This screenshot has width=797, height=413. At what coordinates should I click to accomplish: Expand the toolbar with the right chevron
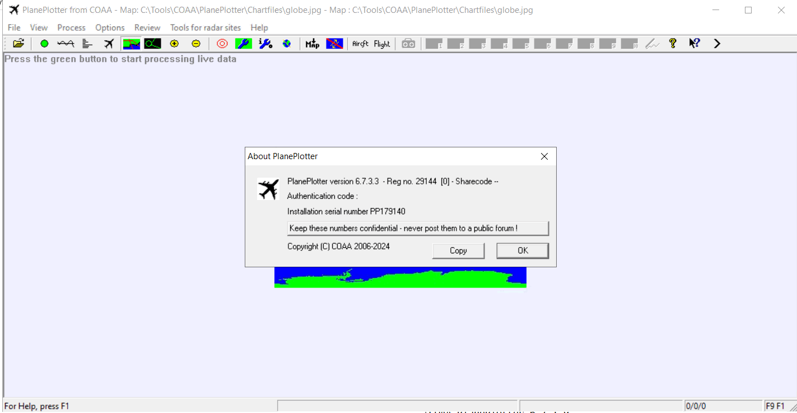click(x=717, y=44)
